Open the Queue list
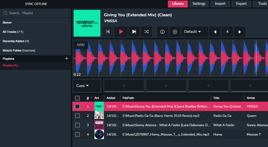The width and height of the screenshot is (268, 147). (7, 22)
